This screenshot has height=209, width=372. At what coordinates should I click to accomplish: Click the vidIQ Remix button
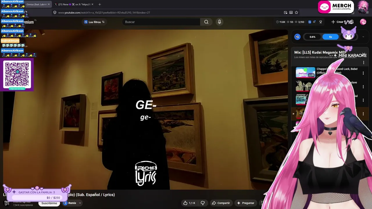click(x=70, y=203)
